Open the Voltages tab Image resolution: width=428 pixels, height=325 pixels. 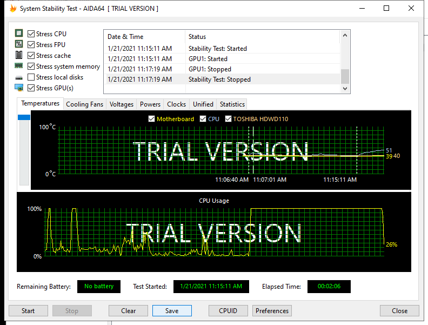(122, 104)
